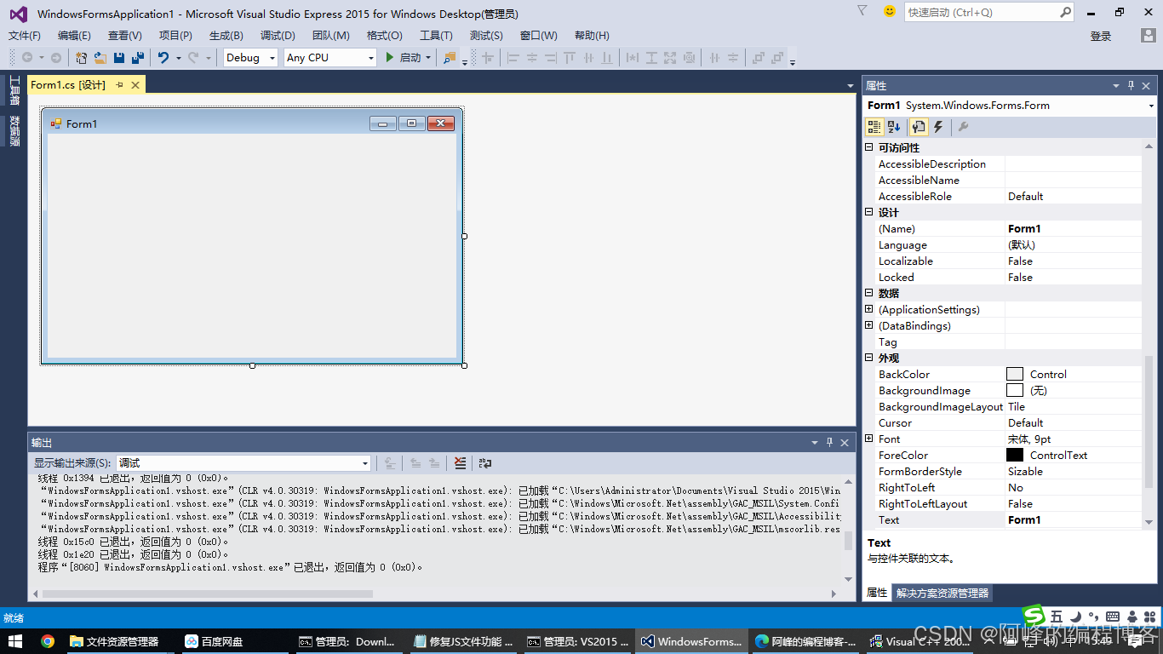Open the 工具箱 side panel tab
Viewport: 1163px width, 654px height.
14,89
